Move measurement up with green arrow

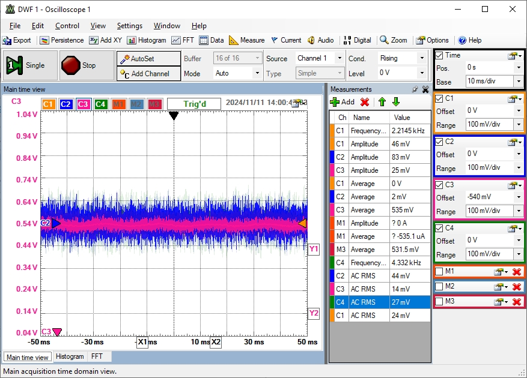point(381,102)
